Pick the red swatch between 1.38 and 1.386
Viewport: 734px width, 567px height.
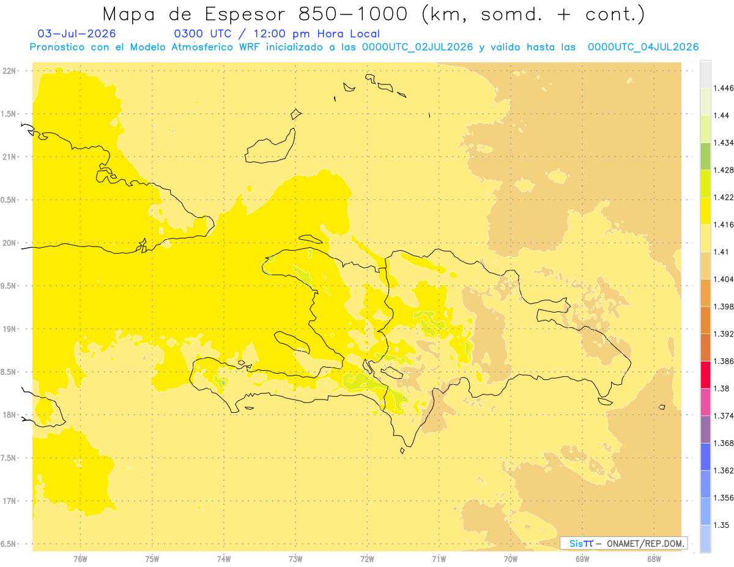pyautogui.click(x=705, y=374)
